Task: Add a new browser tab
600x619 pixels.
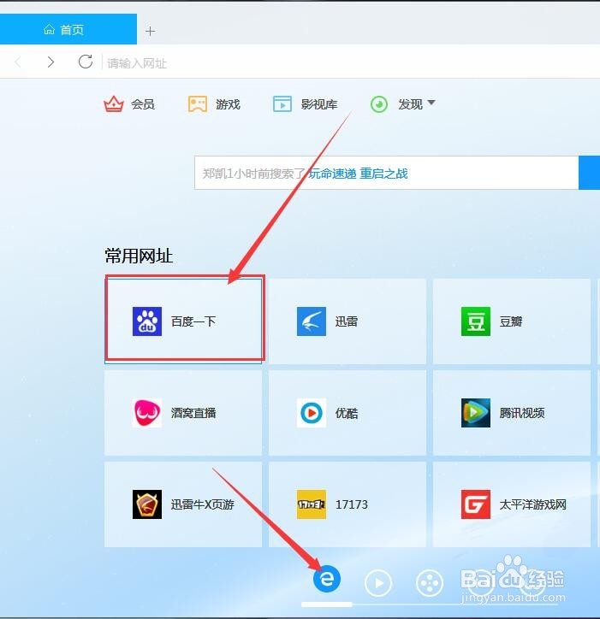Action: 150,31
